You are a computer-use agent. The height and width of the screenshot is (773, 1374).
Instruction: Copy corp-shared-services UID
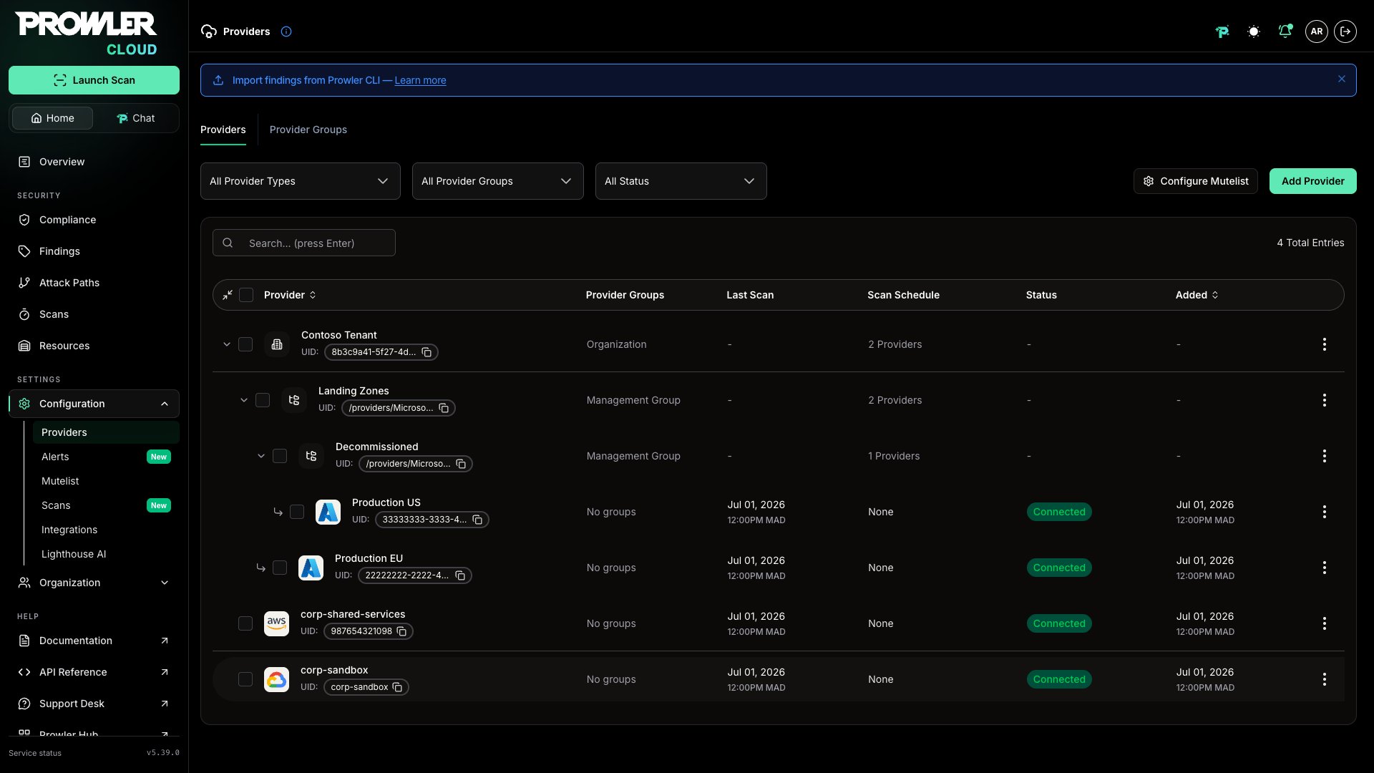[x=401, y=631]
